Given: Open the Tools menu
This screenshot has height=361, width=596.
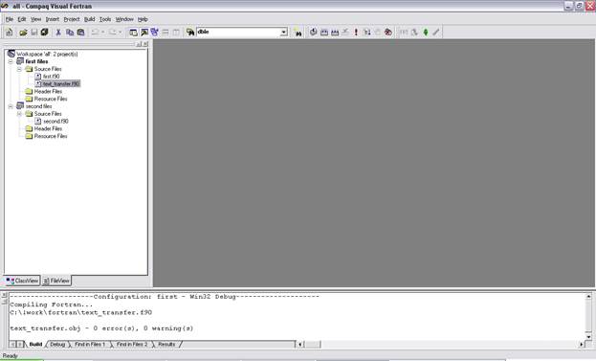Looking at the screenshot, I should [x=105, y=19].
